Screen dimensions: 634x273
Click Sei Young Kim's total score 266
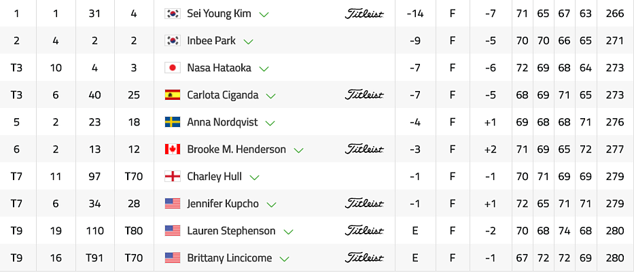[615, 14]
